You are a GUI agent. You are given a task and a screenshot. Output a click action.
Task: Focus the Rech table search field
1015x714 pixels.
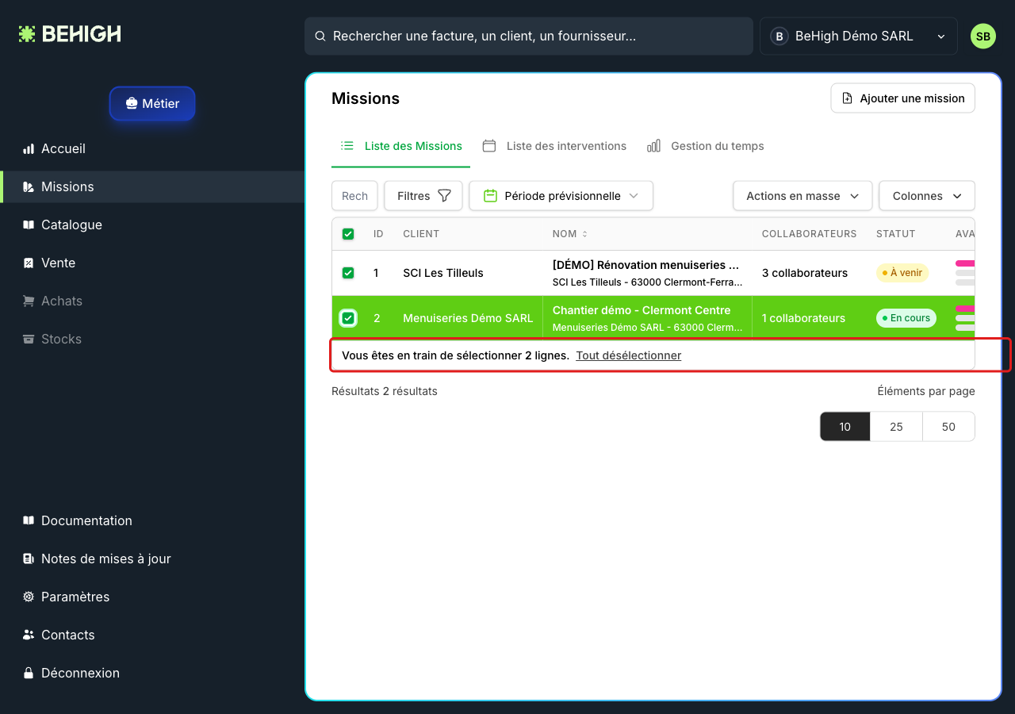pyautogui.click(x=354, y=196)
